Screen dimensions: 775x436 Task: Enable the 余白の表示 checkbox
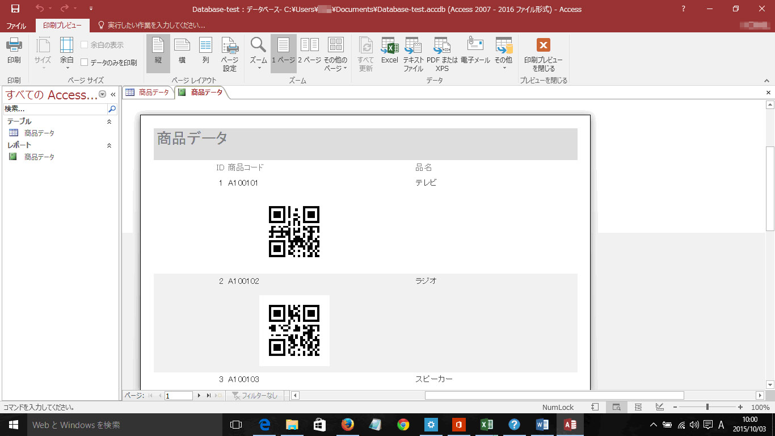[x=85, y=45]
